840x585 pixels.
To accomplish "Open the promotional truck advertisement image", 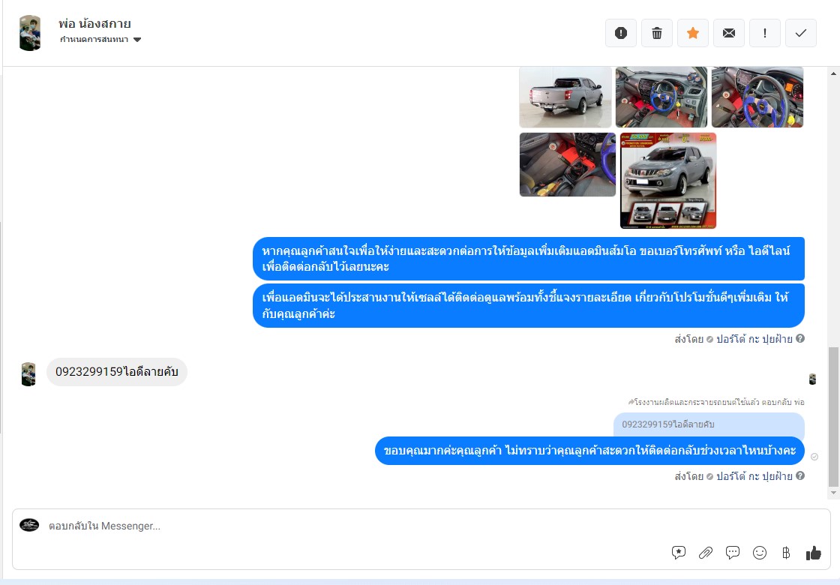I will [x=668, y=181].
